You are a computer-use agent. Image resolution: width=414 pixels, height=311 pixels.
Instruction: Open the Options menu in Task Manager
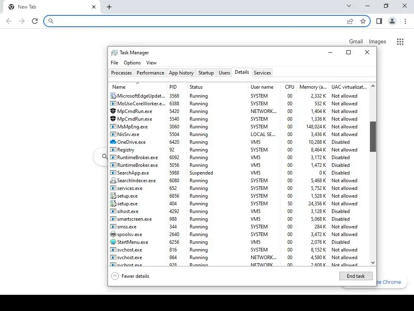tap(132, 63)
